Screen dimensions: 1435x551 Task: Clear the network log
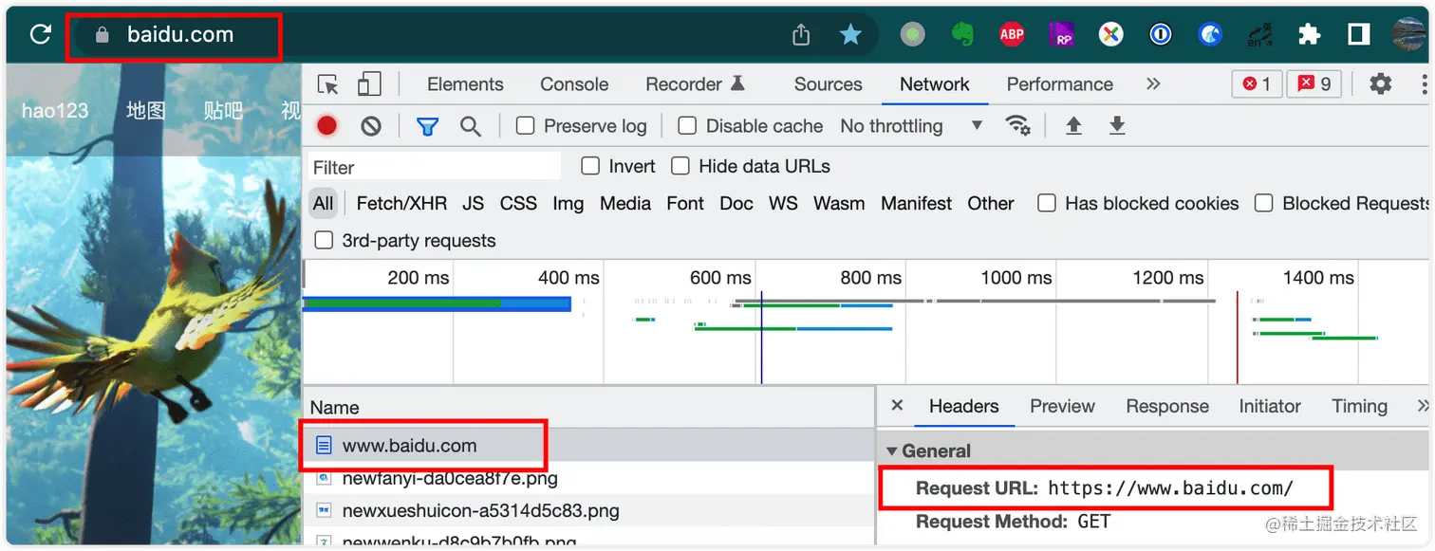tap(371, 126)
